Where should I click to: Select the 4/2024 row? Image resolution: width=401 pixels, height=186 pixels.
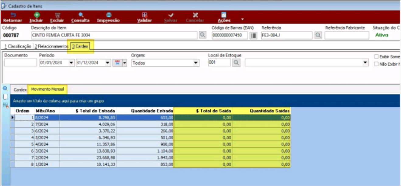[151, 144]
